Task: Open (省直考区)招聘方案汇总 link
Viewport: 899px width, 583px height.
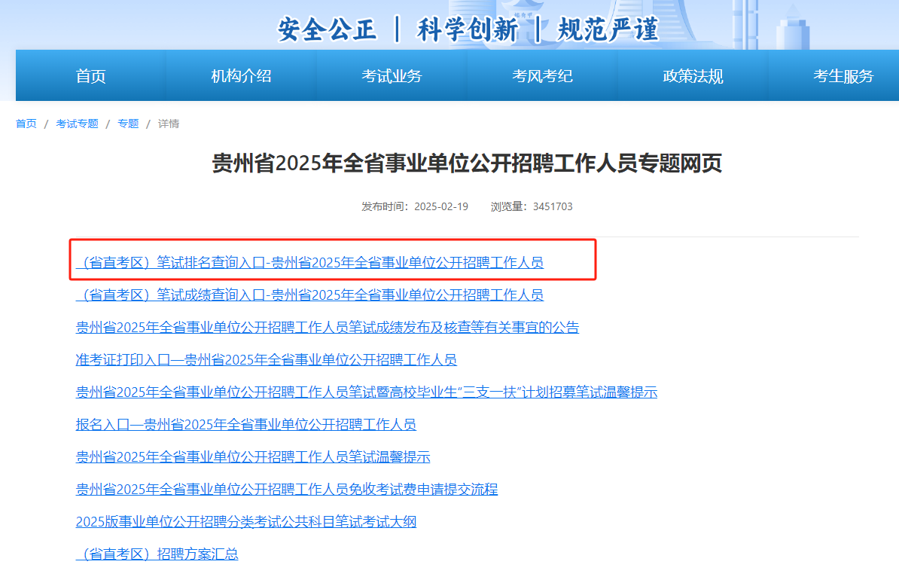Action: coord(157,554)
